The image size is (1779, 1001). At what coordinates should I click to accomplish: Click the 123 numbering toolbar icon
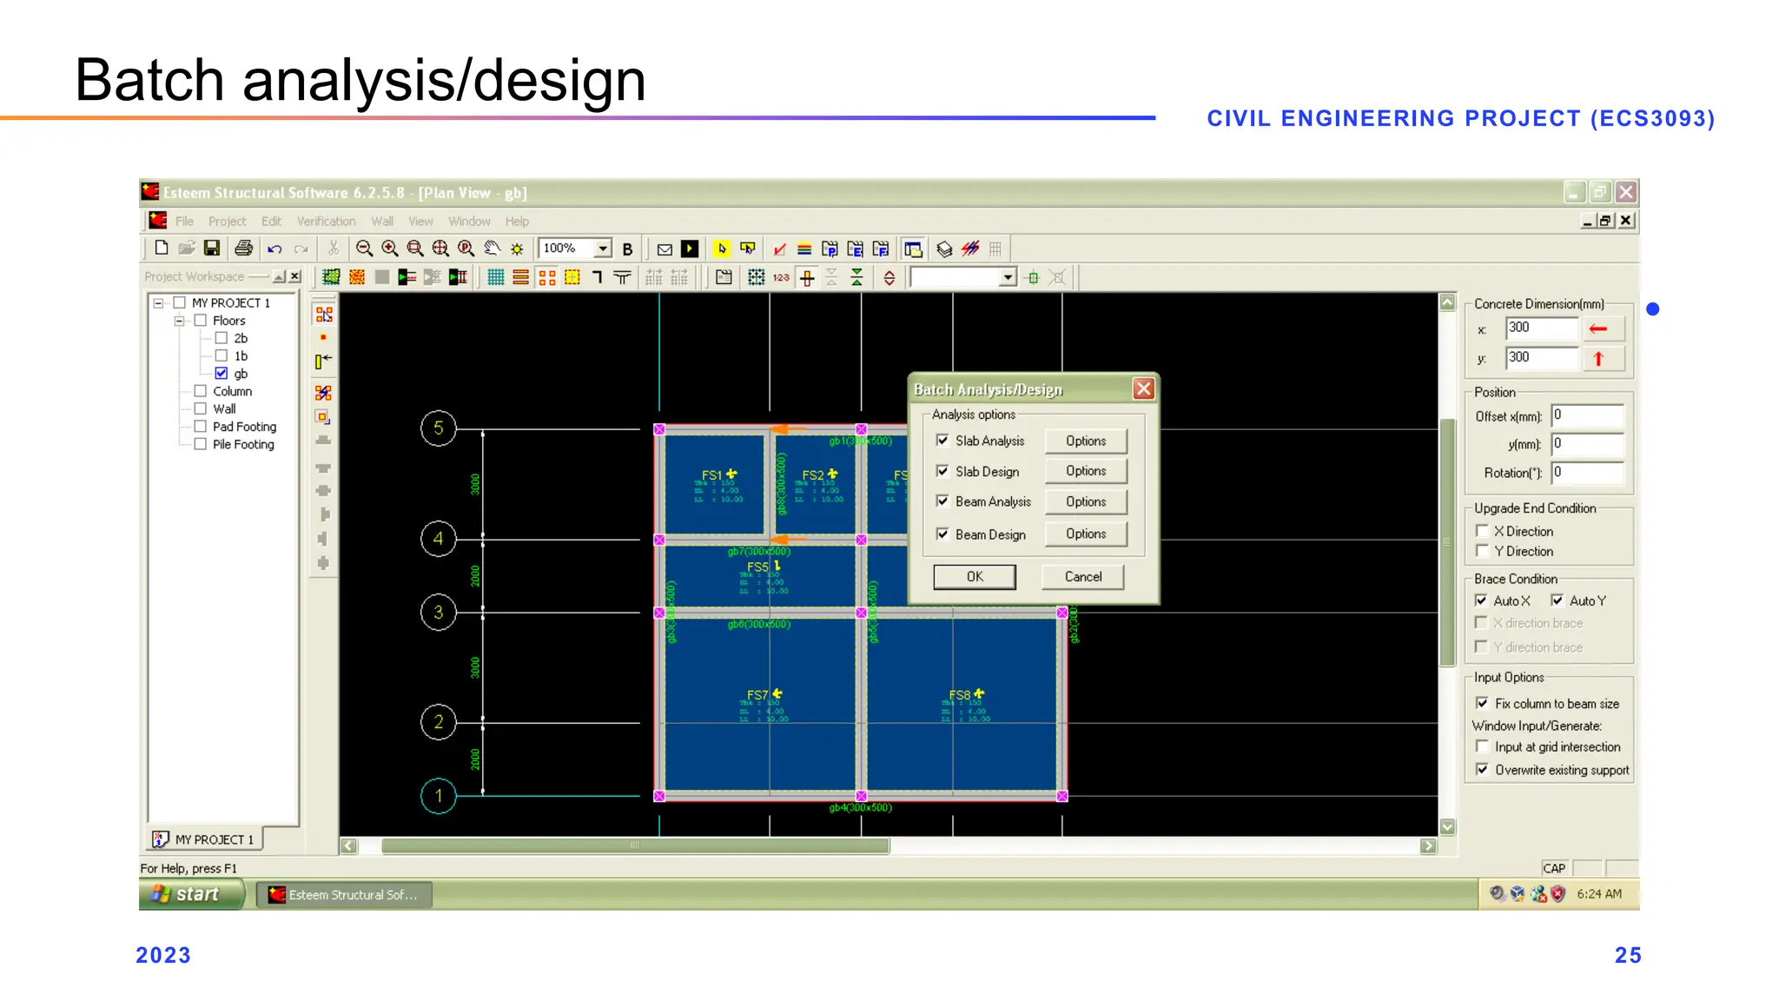tap(781, 277)
